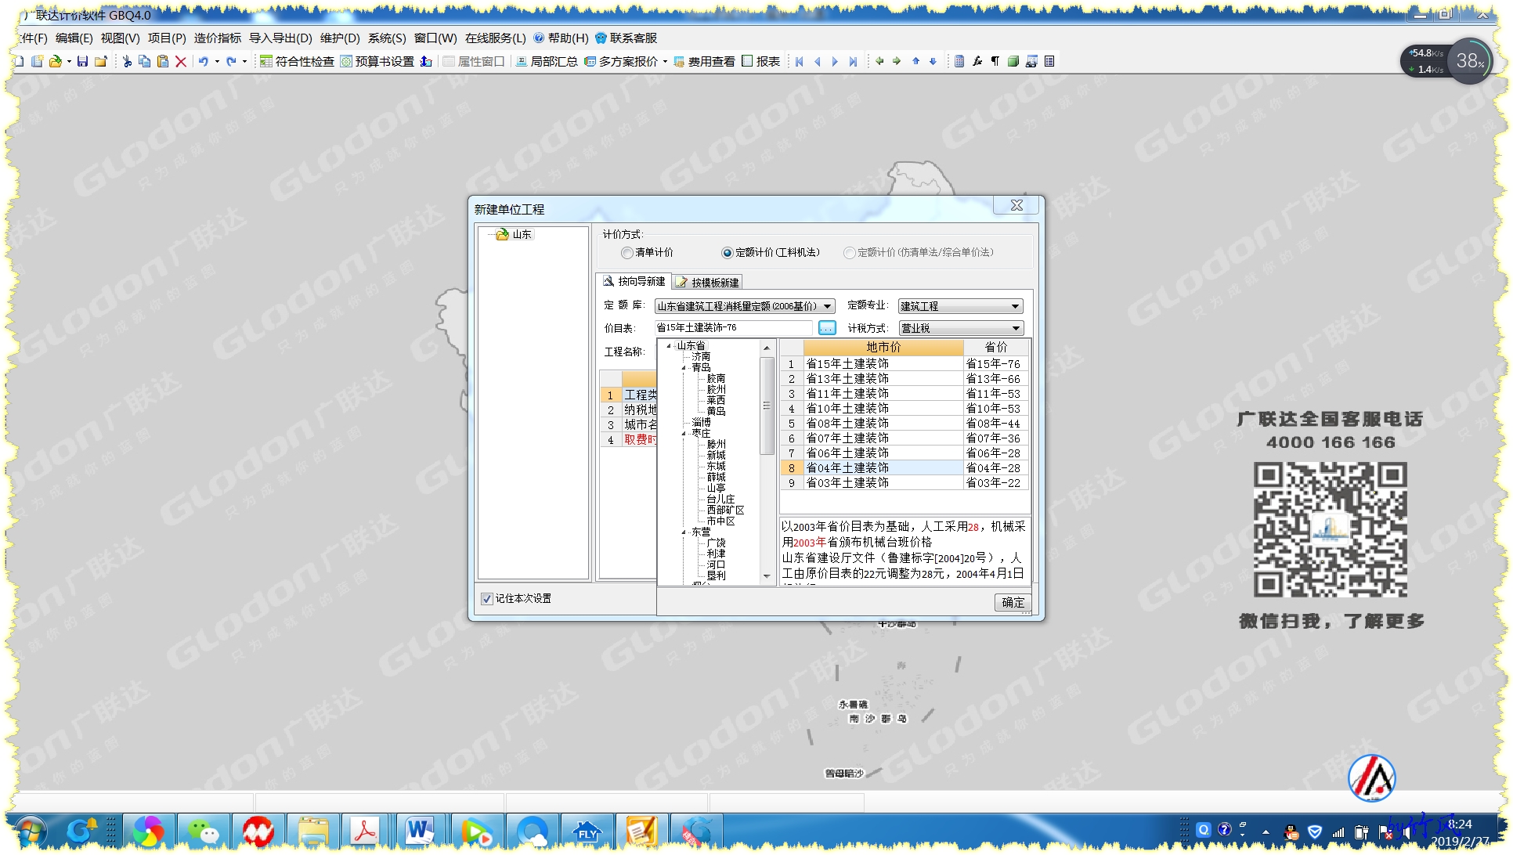Screen dimensions: 1513x855
Task: Click the 地市价 column header
Action: click(x=883, y=347)
